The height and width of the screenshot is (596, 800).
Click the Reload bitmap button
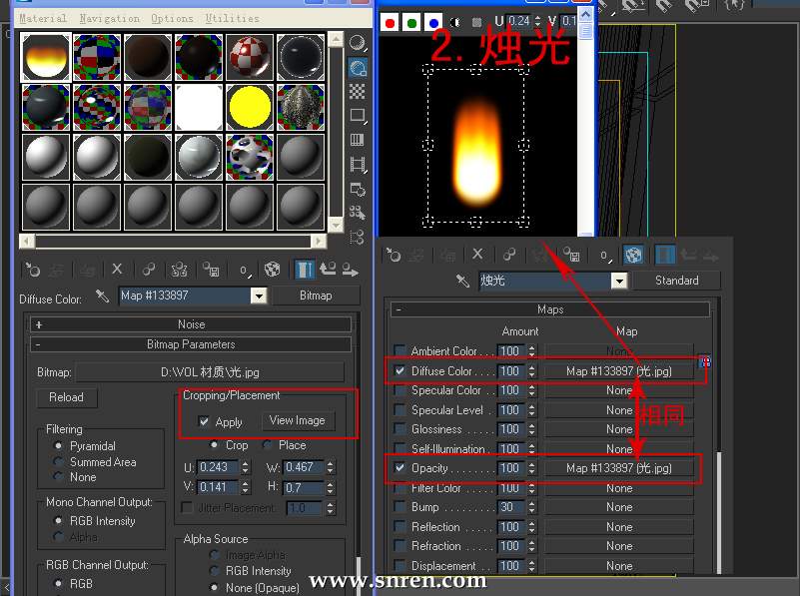pyautogui.click(x=66, y=397)
